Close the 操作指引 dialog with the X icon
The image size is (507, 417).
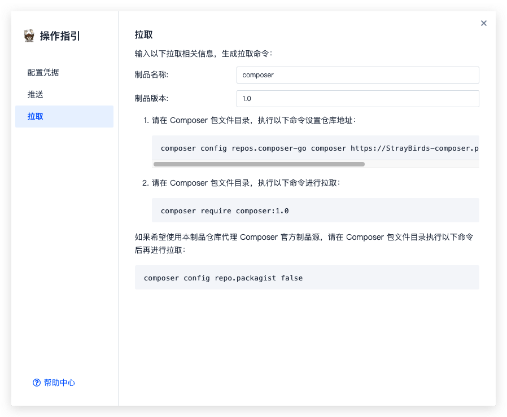(x=484, y=23)
